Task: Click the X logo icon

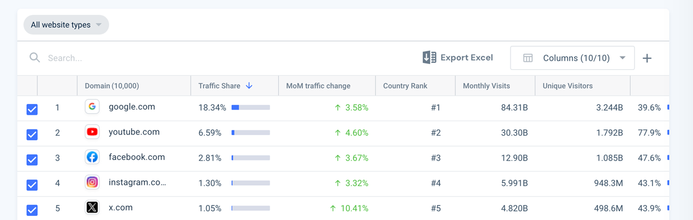Action: click(92, 208)
